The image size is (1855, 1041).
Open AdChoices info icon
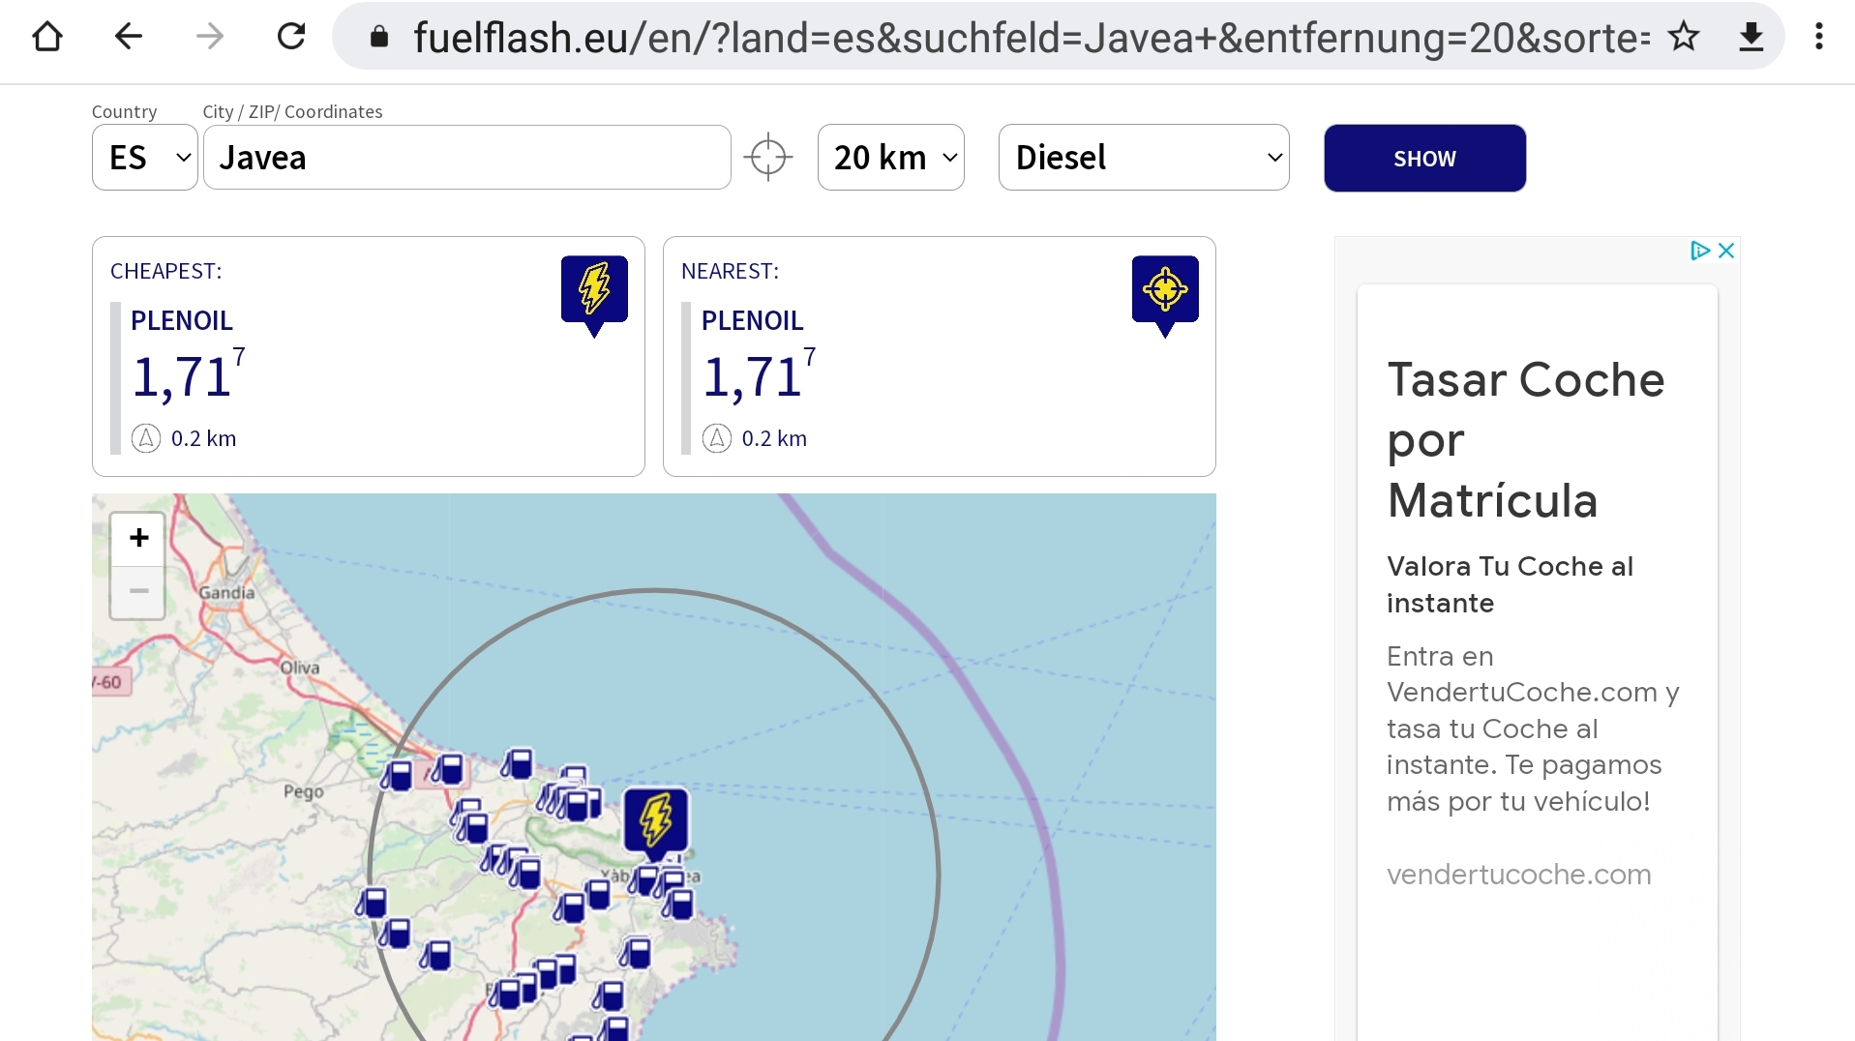[1699, 251]
